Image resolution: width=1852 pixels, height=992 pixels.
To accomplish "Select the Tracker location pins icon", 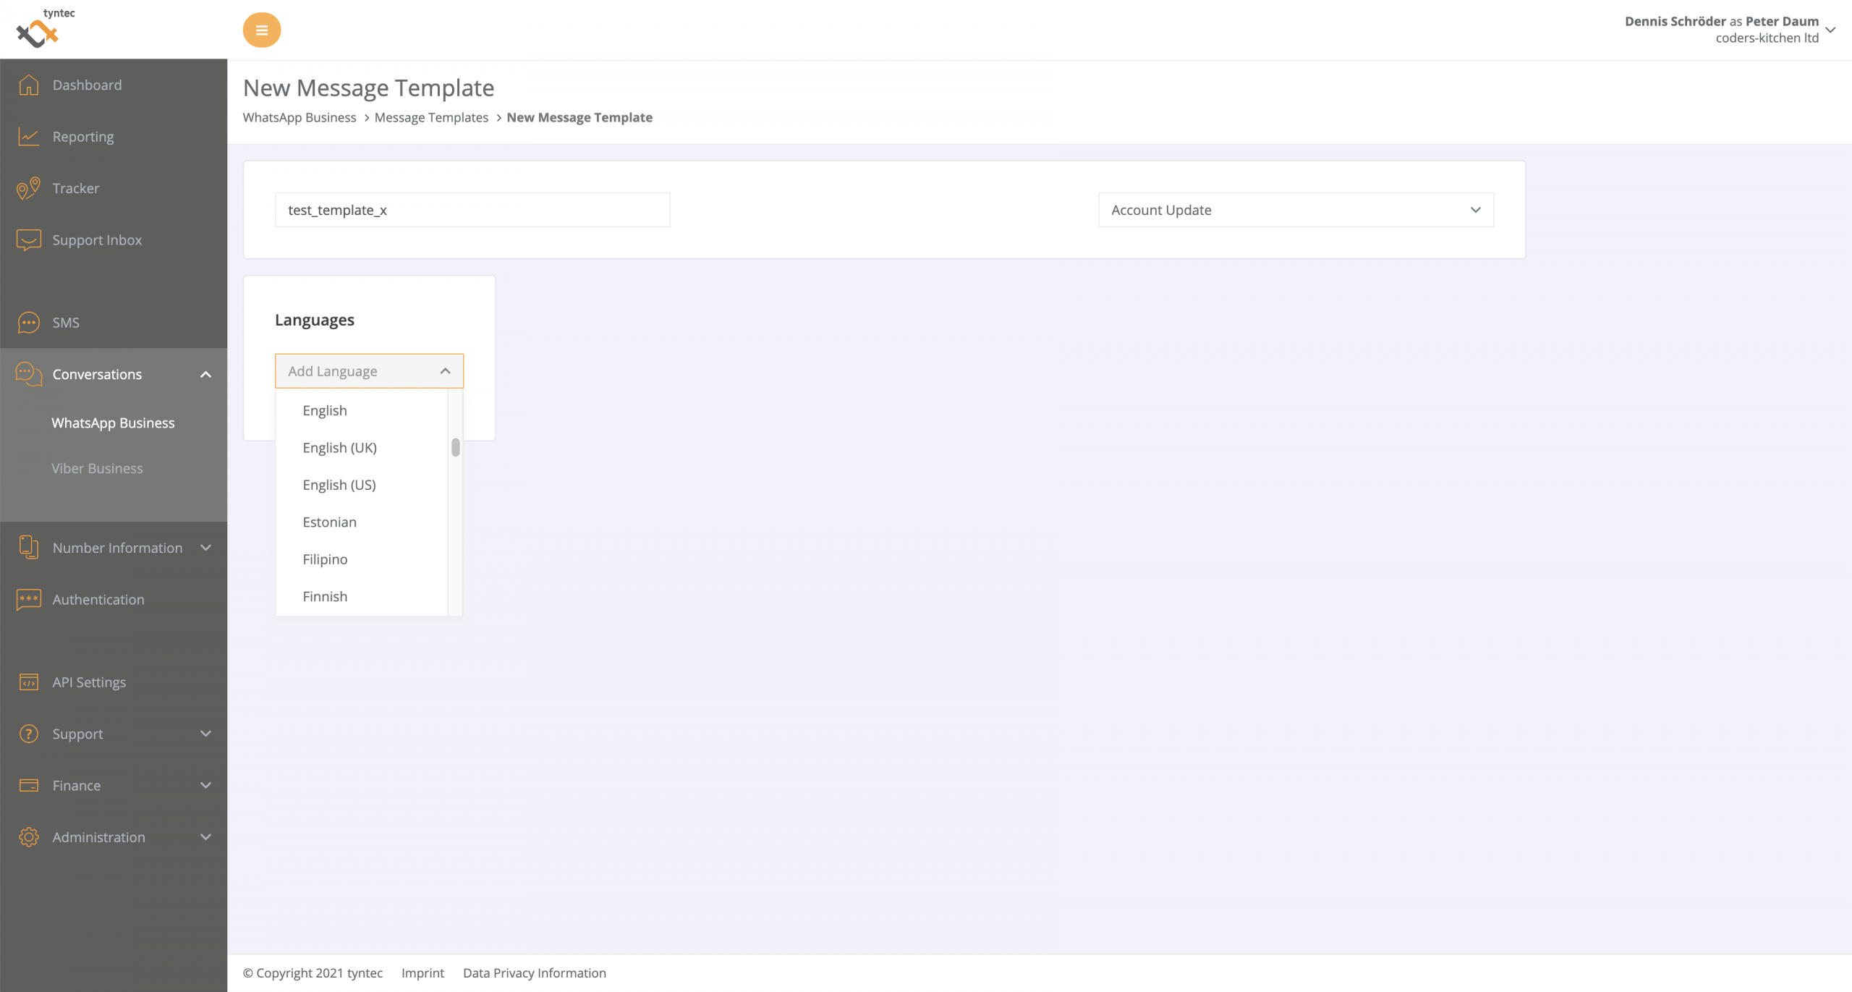I will pos(28,188).
